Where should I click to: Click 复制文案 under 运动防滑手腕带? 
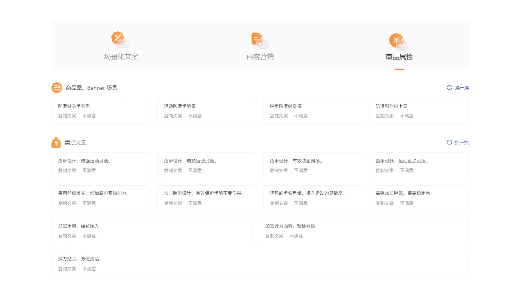point(173,116)
